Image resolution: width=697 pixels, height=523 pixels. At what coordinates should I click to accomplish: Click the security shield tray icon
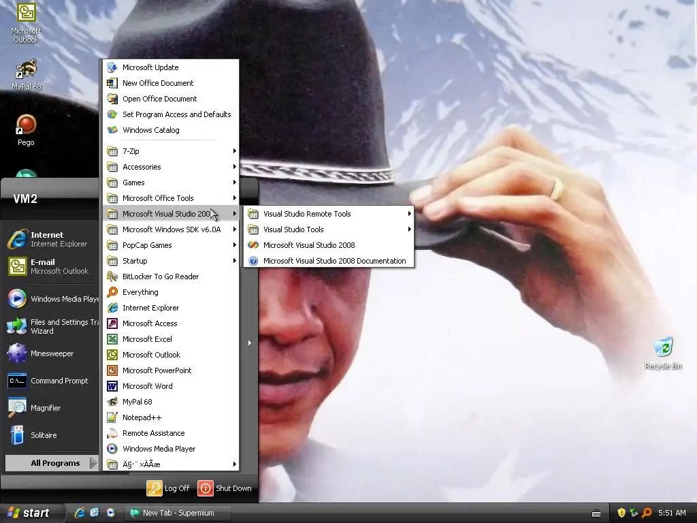point(621,513)
